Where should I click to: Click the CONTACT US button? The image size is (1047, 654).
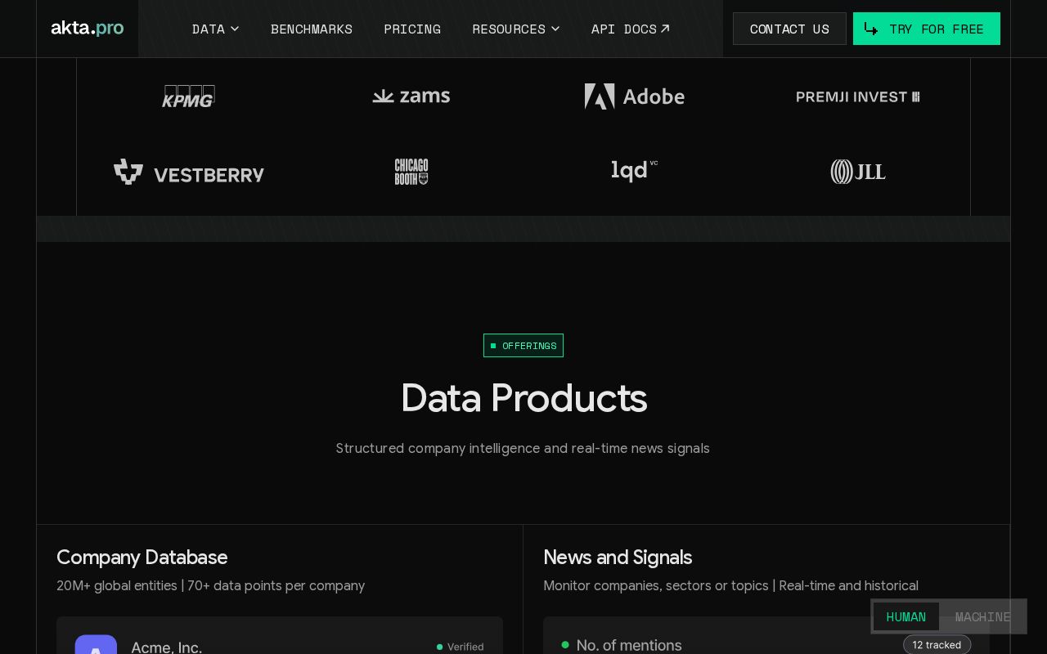coord(789,29)
